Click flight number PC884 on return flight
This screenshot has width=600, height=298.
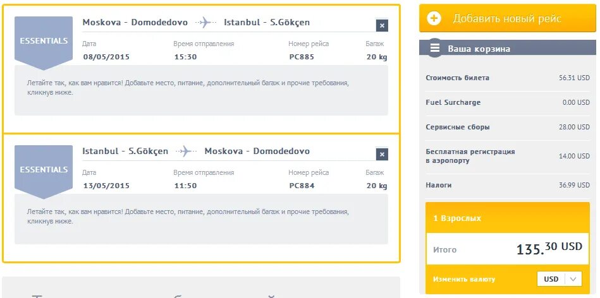(302, 186)
